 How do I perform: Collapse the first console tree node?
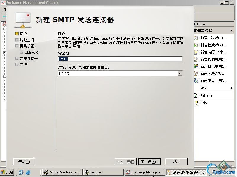click(4, 29)
